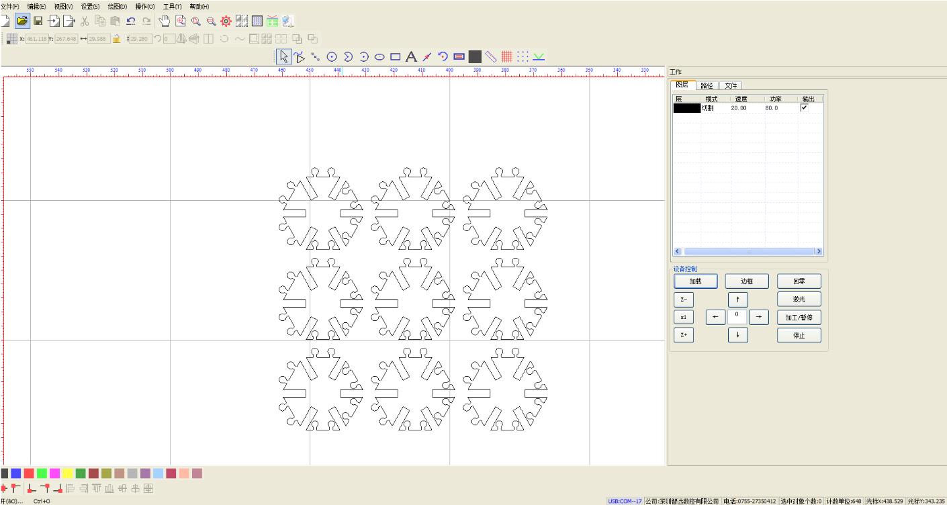Click the layer list horizontal scrollbar
947x505 pixels.
pyautogui.click(x=748, y=251)
